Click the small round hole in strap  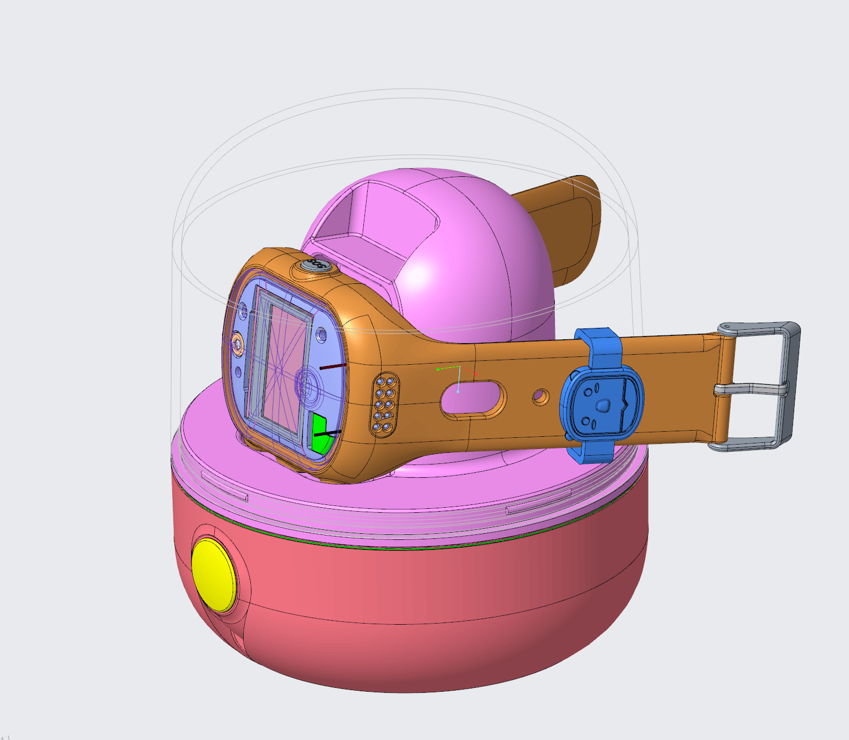[x=541, y=396]
